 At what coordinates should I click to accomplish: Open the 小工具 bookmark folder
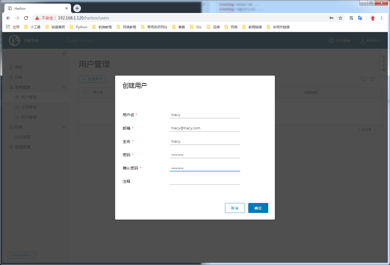pos(32,27)
